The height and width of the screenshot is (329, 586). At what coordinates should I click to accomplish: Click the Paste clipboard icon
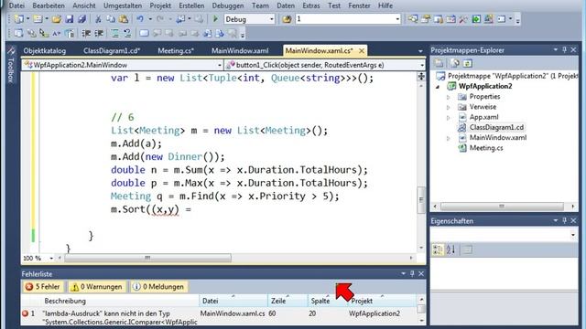[x=123, y=19]
